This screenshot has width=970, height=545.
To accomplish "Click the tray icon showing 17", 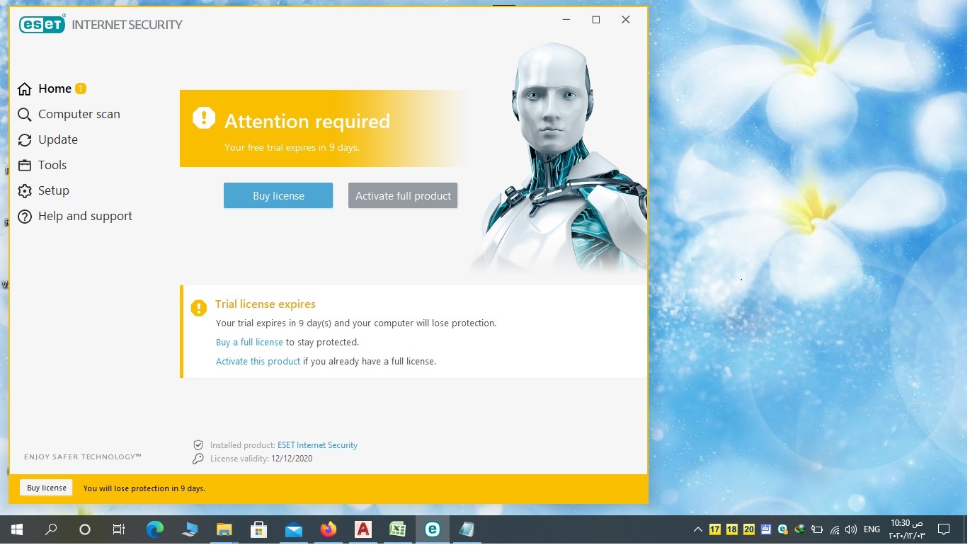I will pyautogui.click(x=714, y=529).
